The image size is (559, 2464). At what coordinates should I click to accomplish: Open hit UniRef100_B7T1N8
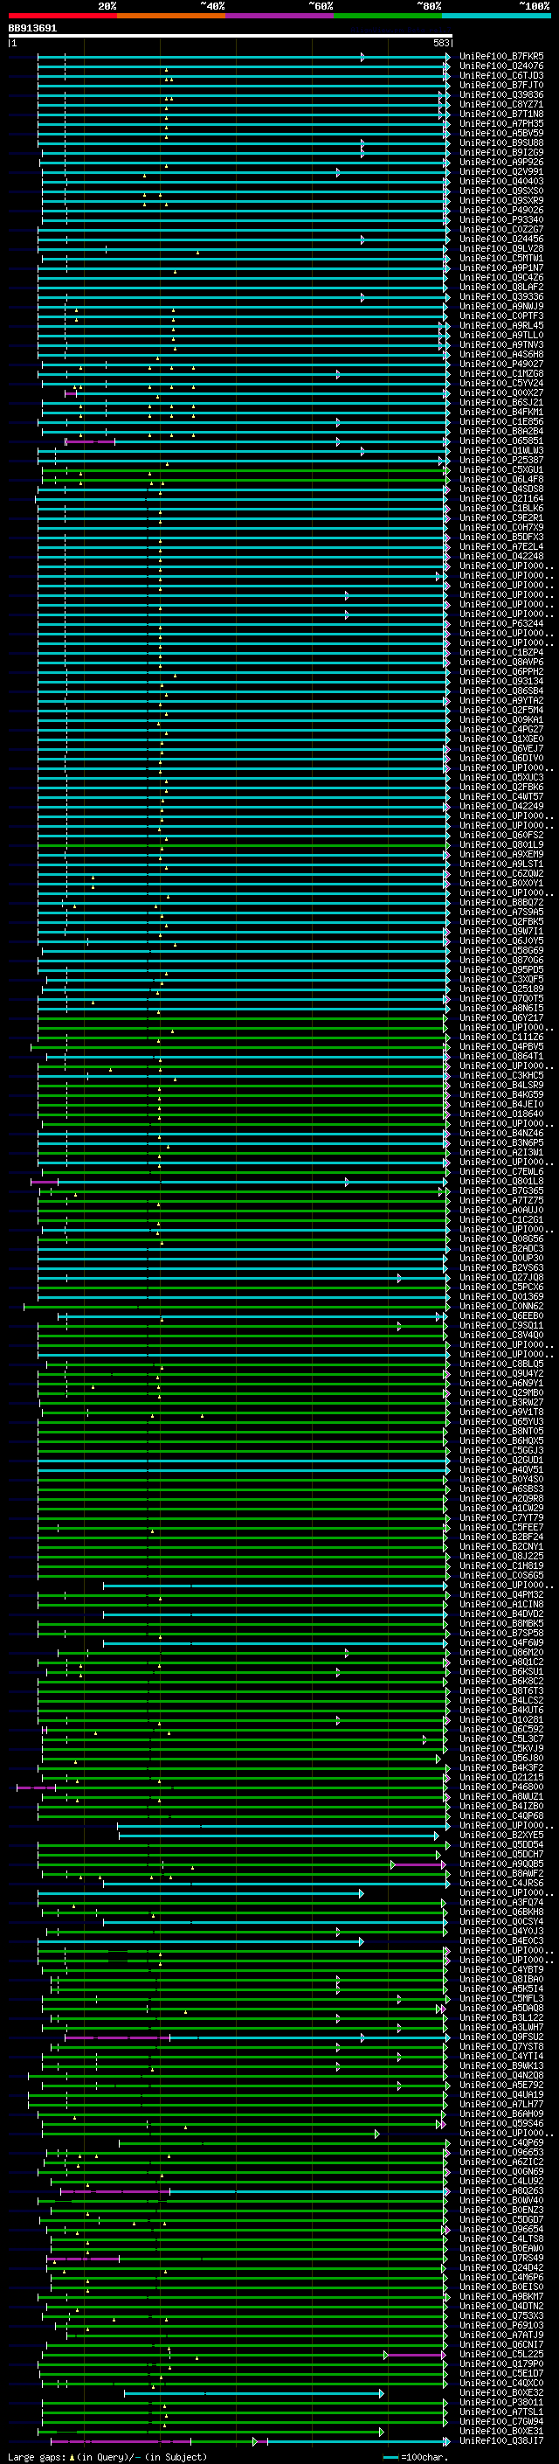[501, 114]
